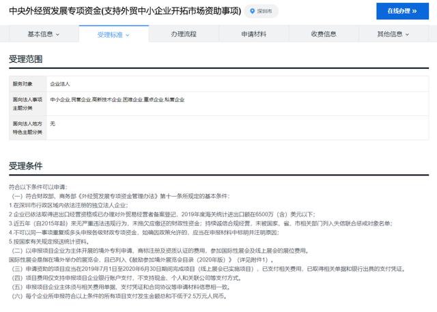Click the 在线办理 button

(402, 11)
